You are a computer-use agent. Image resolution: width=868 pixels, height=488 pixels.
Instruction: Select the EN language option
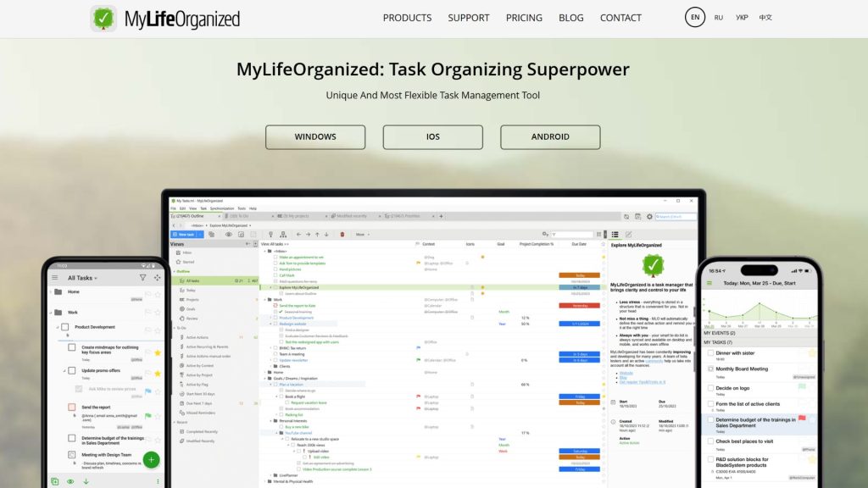click(695, 17)
